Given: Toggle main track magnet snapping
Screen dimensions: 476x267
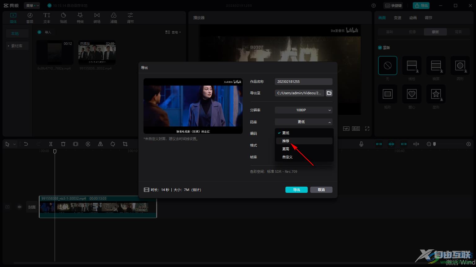Looking at the screenshot, I should [379, 144].
